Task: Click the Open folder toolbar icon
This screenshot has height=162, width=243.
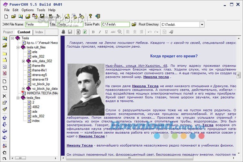Action: coord(14,17)
